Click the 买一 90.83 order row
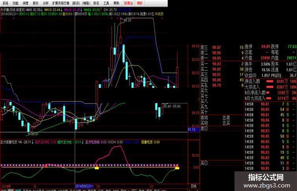The width and height of the screenshot is (297, 191). tap(222, 64)
